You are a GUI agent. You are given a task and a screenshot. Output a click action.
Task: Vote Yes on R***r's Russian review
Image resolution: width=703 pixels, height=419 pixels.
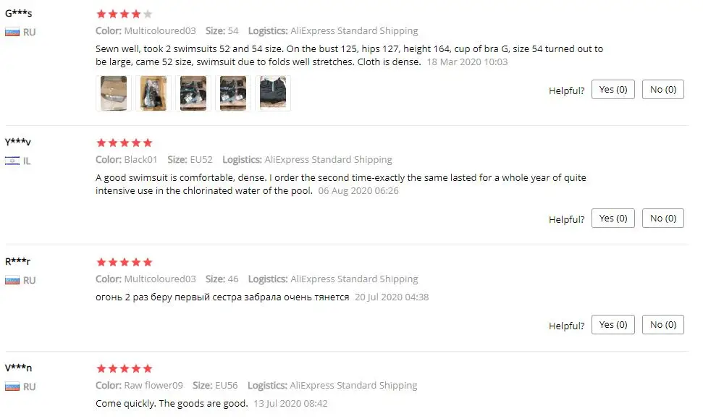(613, 324)
